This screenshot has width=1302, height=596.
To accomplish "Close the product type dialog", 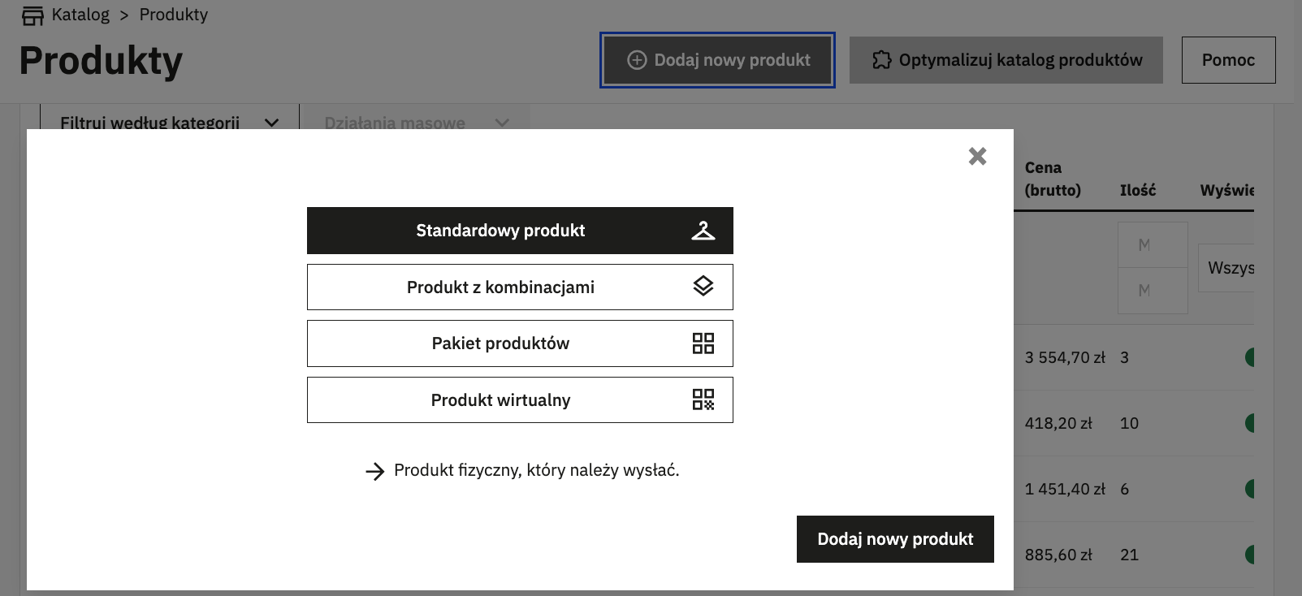I will pyautogui.click(x=977, y=156).
